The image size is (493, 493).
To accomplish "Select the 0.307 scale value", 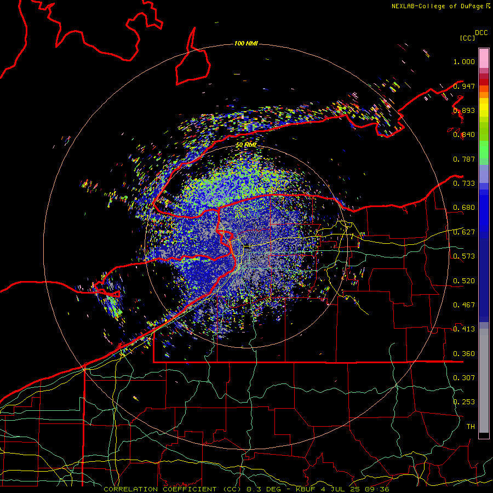I will tap(464, 378).
